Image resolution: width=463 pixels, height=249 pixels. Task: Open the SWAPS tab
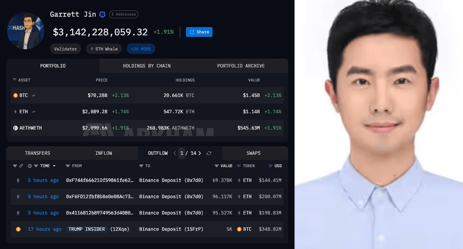tap(254, 153)
